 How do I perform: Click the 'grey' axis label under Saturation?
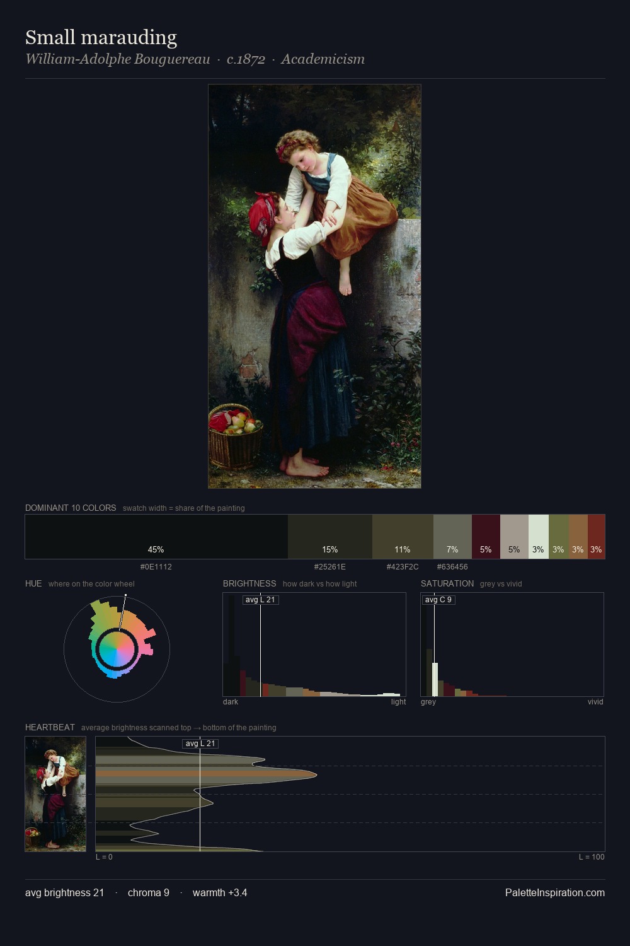pos(428,702)
